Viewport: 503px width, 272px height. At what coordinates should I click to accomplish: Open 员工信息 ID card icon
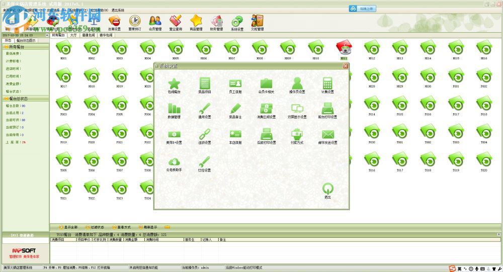pos(235,84)
